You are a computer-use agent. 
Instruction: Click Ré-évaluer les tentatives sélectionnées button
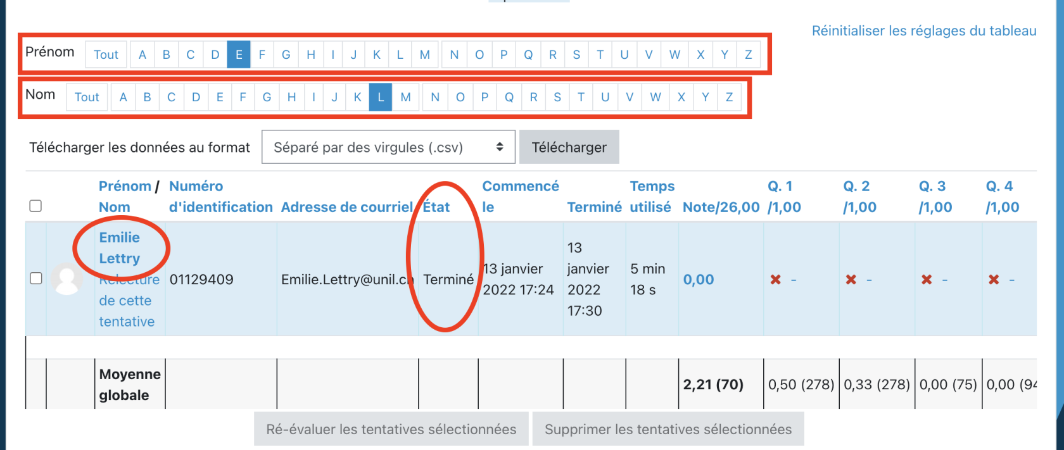click(x=391, y=429)
